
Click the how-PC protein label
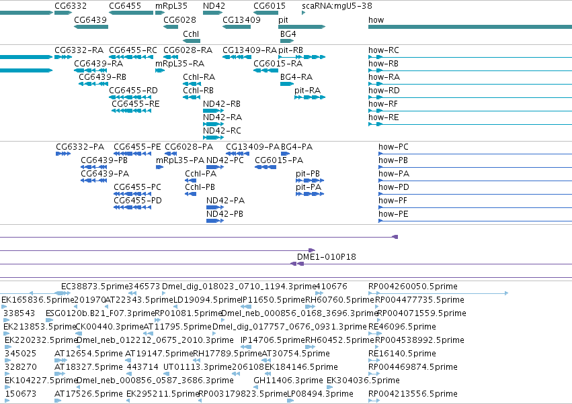393,147
